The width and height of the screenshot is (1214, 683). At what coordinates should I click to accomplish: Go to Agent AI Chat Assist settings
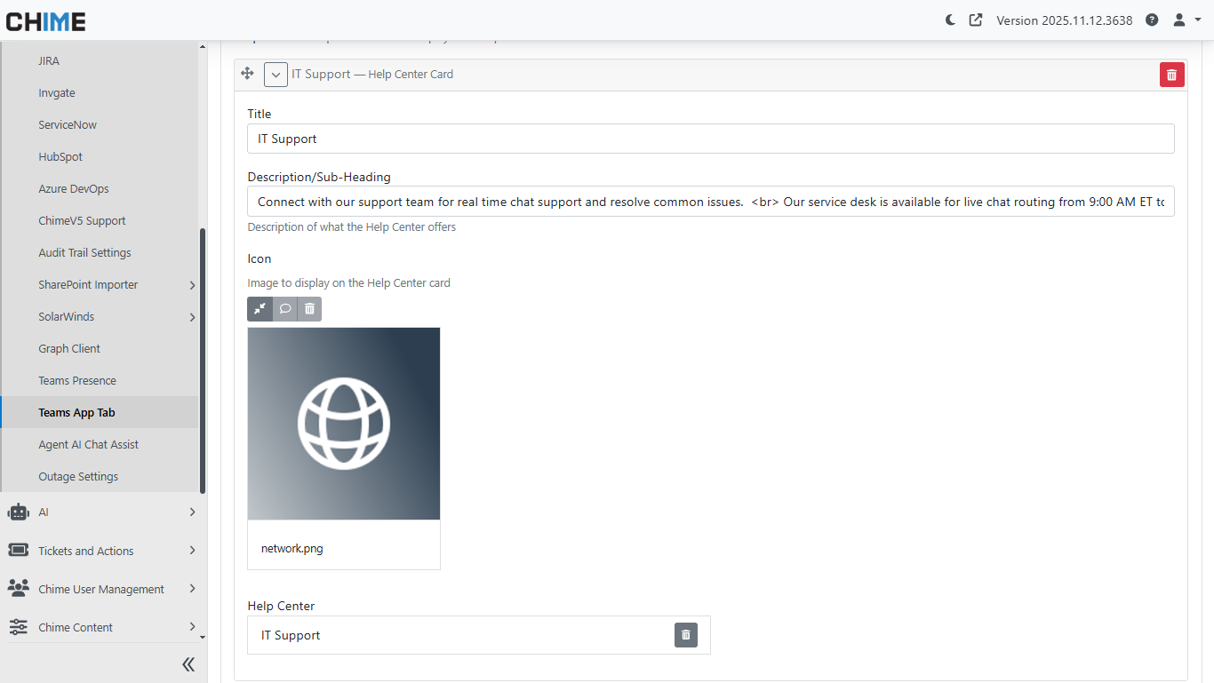coord(88,444)
